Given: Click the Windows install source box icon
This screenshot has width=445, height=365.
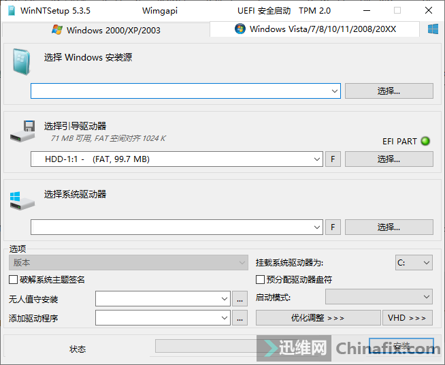Looking at the screenshot, I should point(21,62).
